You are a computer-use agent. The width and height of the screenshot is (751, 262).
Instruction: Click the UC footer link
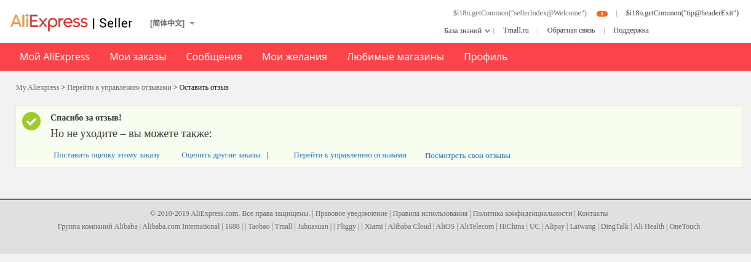[534, 226]
